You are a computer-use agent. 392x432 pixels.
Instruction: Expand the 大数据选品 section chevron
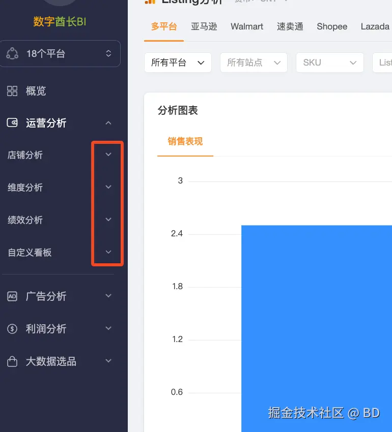pos(108,361)
